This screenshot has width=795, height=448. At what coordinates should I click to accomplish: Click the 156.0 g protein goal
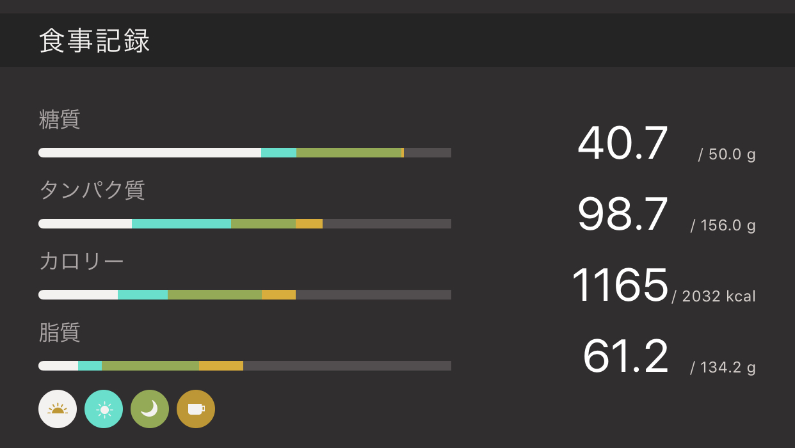pos(723,225)
